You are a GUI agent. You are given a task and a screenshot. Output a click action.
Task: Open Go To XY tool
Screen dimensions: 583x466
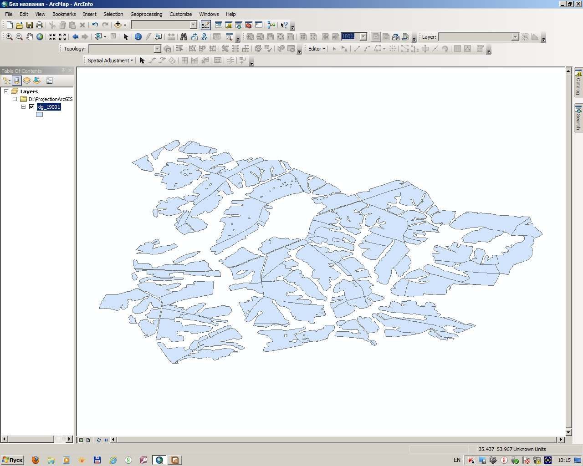[204, 37]
